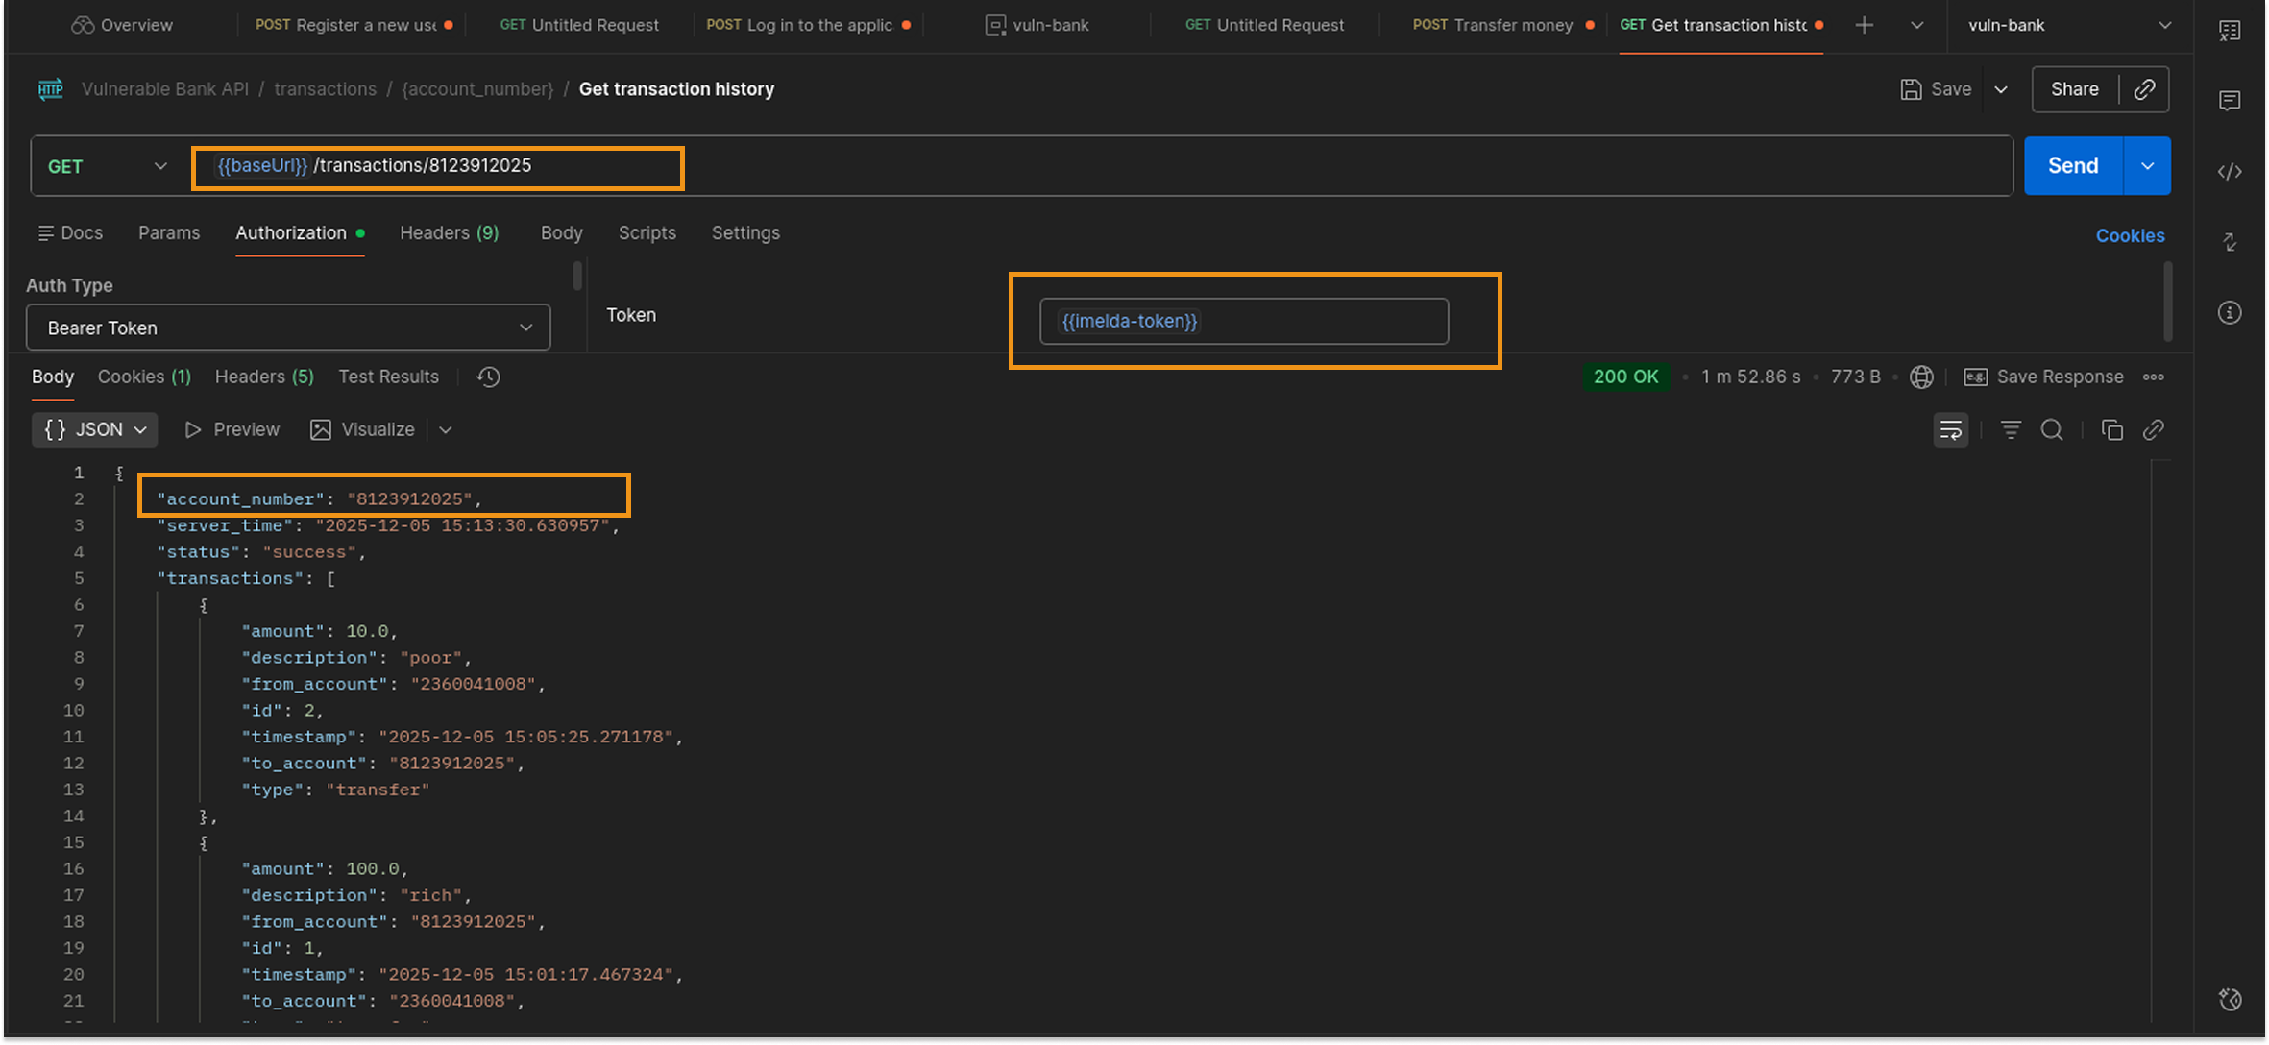The width and height of the screenshot is (2269, 1045).
Task: Search inside the response body
Action: 2052,430
